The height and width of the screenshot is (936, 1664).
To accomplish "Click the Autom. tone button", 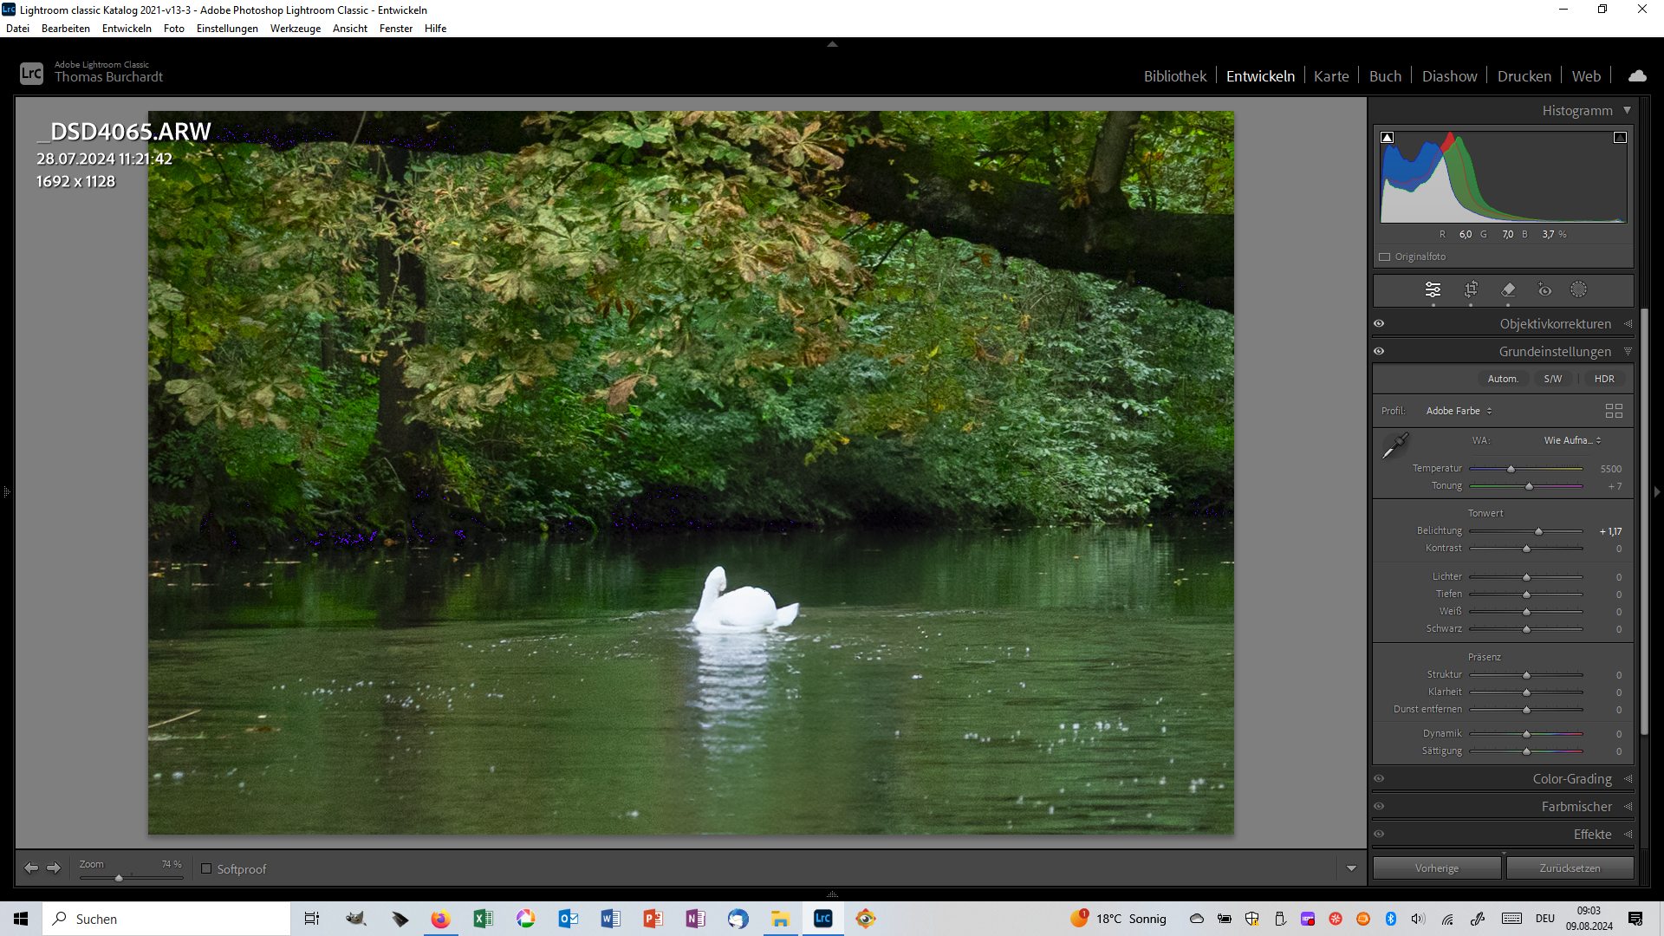I will [x=1502, y=379].
